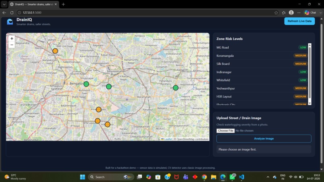Open the tab search dropdown arrow
324x182 pixels.
4,4
